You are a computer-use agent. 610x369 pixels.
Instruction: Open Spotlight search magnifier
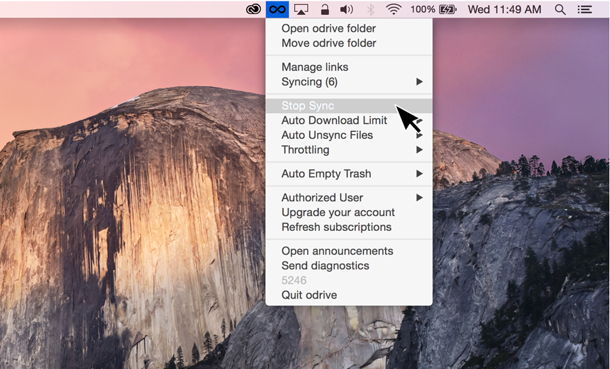[x=561, y=9]
